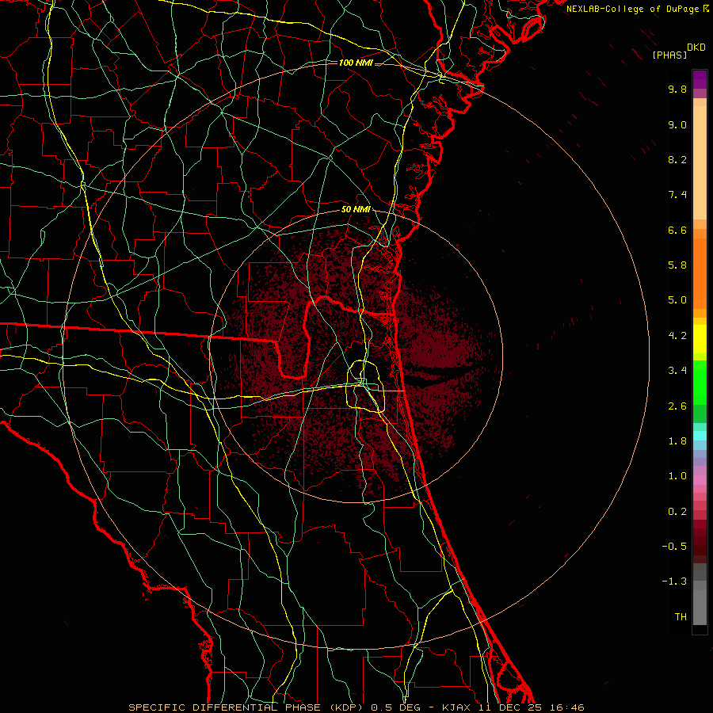Click the cyan swatch next to 1.8
The image size is (713, 713).
pyautogui.click(x=700, y=436)
